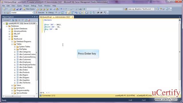Click the Connect Object Explorer icon
Screen dimensions: 183x103
(13, 20)
